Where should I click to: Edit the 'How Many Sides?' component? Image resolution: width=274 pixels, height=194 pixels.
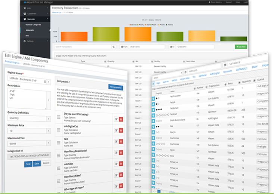(x=116, y=175)
